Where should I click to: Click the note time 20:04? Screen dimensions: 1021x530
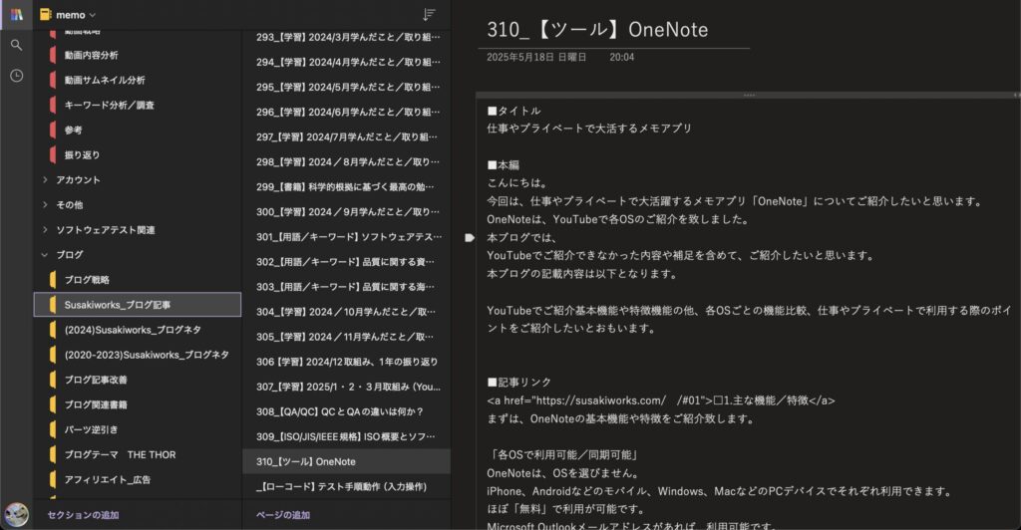(x=621, y=57)
